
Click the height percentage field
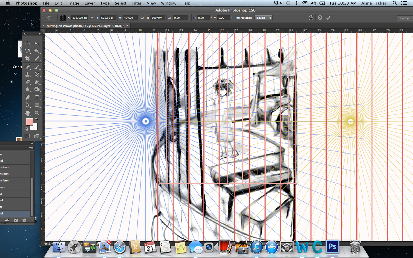point(157,18)
